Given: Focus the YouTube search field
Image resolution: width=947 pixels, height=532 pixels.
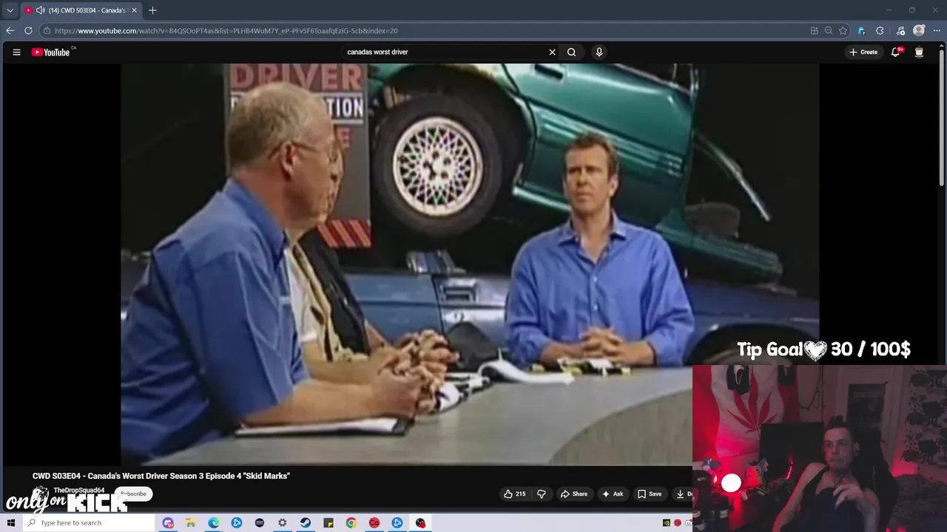Looking at the screenshot, I should tap(444, 52).
